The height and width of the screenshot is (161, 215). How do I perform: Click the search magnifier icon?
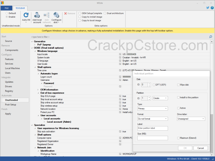211,37
